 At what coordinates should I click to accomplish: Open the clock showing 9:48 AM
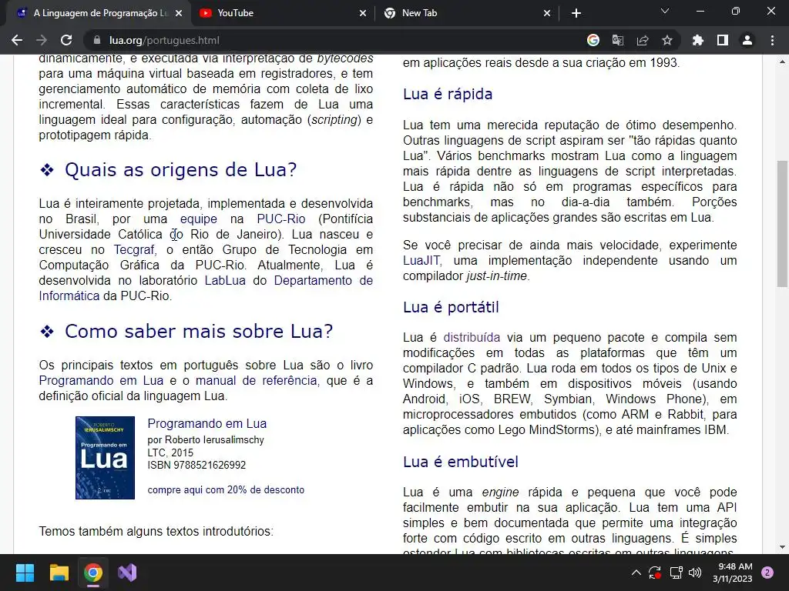point(732,573)
